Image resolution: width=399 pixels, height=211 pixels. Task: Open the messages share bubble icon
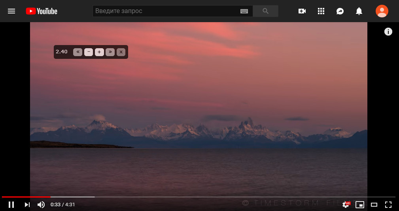[x=340, y=11]
